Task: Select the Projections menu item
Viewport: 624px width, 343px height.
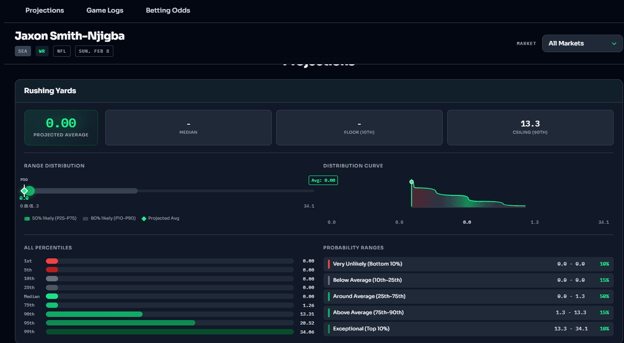Action: click(x=45, y=10)
